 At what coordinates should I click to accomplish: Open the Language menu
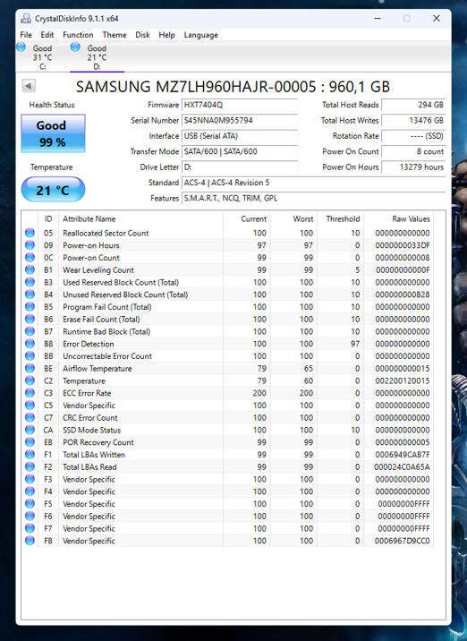pos(200,35)
